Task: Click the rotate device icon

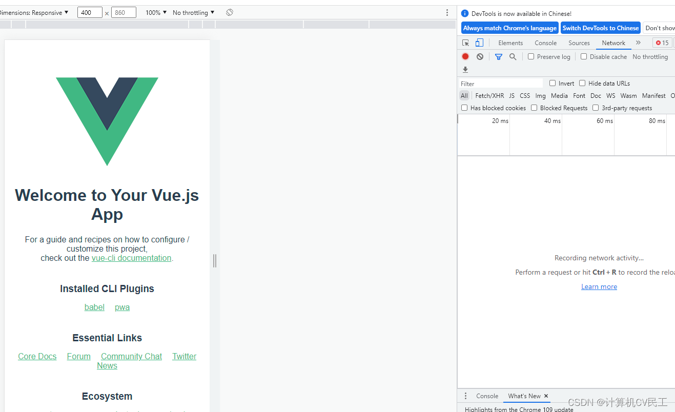Action: tap(230, 12)
